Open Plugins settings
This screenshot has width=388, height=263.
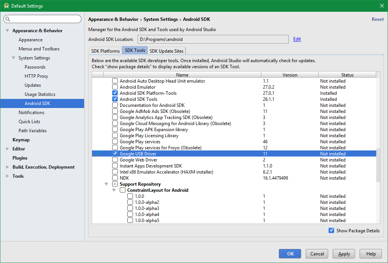pos(20,158)
